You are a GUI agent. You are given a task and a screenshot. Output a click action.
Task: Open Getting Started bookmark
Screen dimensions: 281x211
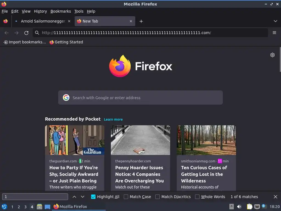66,42
